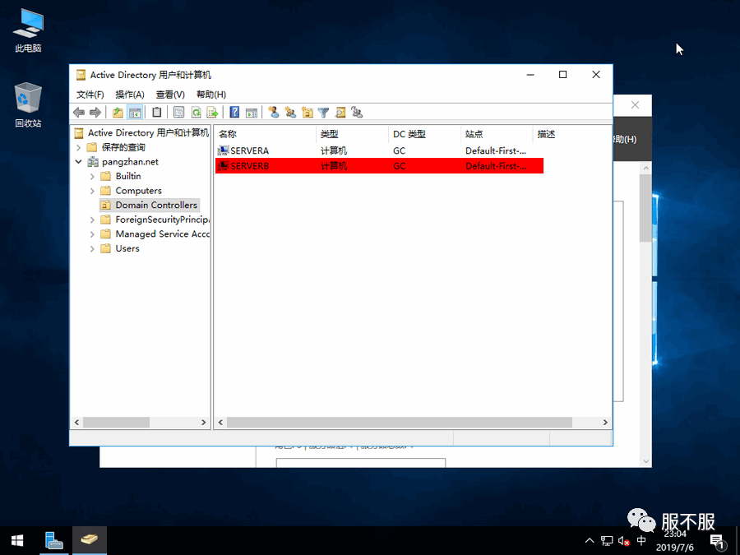Select the SERVERB computer row
This screenshot has height=555, width=740.
(x=379, y=165)
